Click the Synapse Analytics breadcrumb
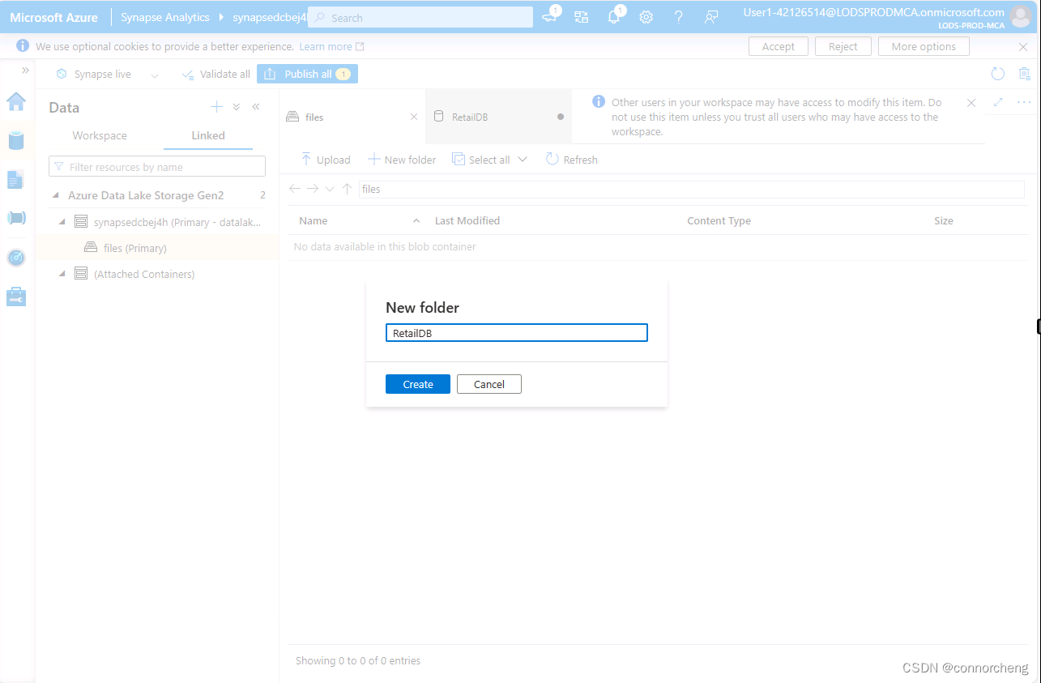 (165, 17)
